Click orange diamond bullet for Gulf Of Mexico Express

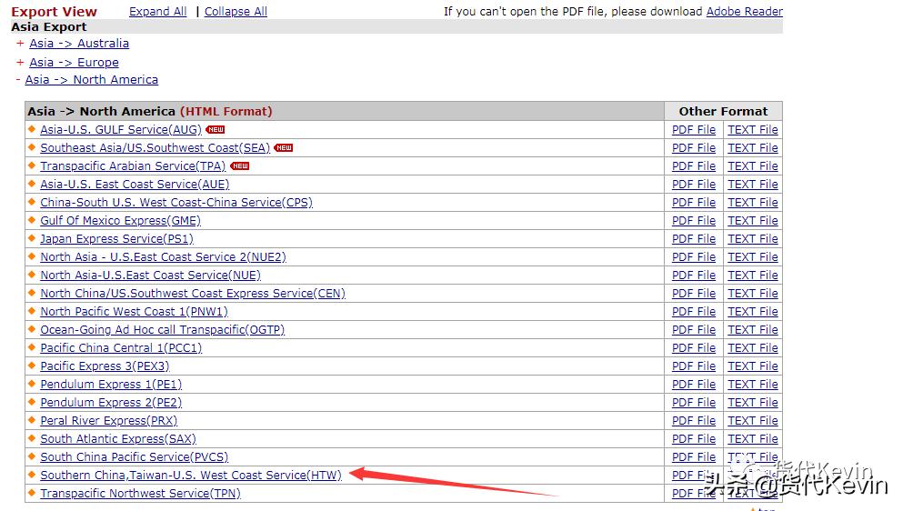coord(32,219)
